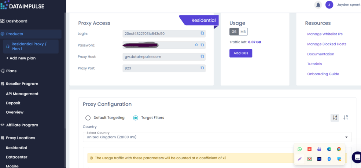Click the Add GBs button
The image size is (361, 168).
tap(241, 53)
